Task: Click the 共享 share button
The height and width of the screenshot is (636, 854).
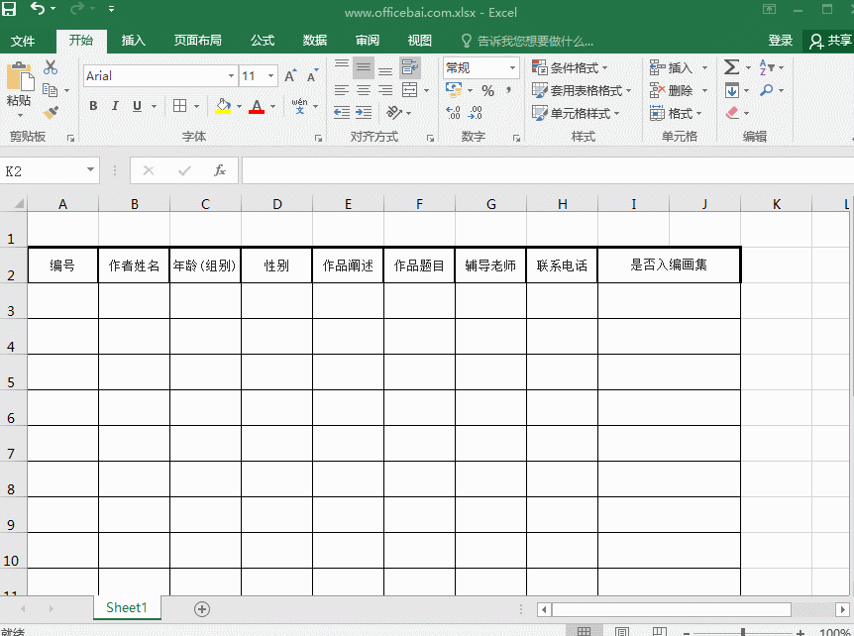Action: click(829, 41)
